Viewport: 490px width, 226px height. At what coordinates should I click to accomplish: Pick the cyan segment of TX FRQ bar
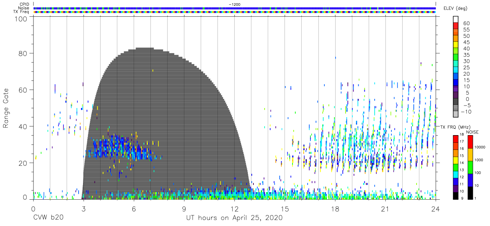coord(455,174)
